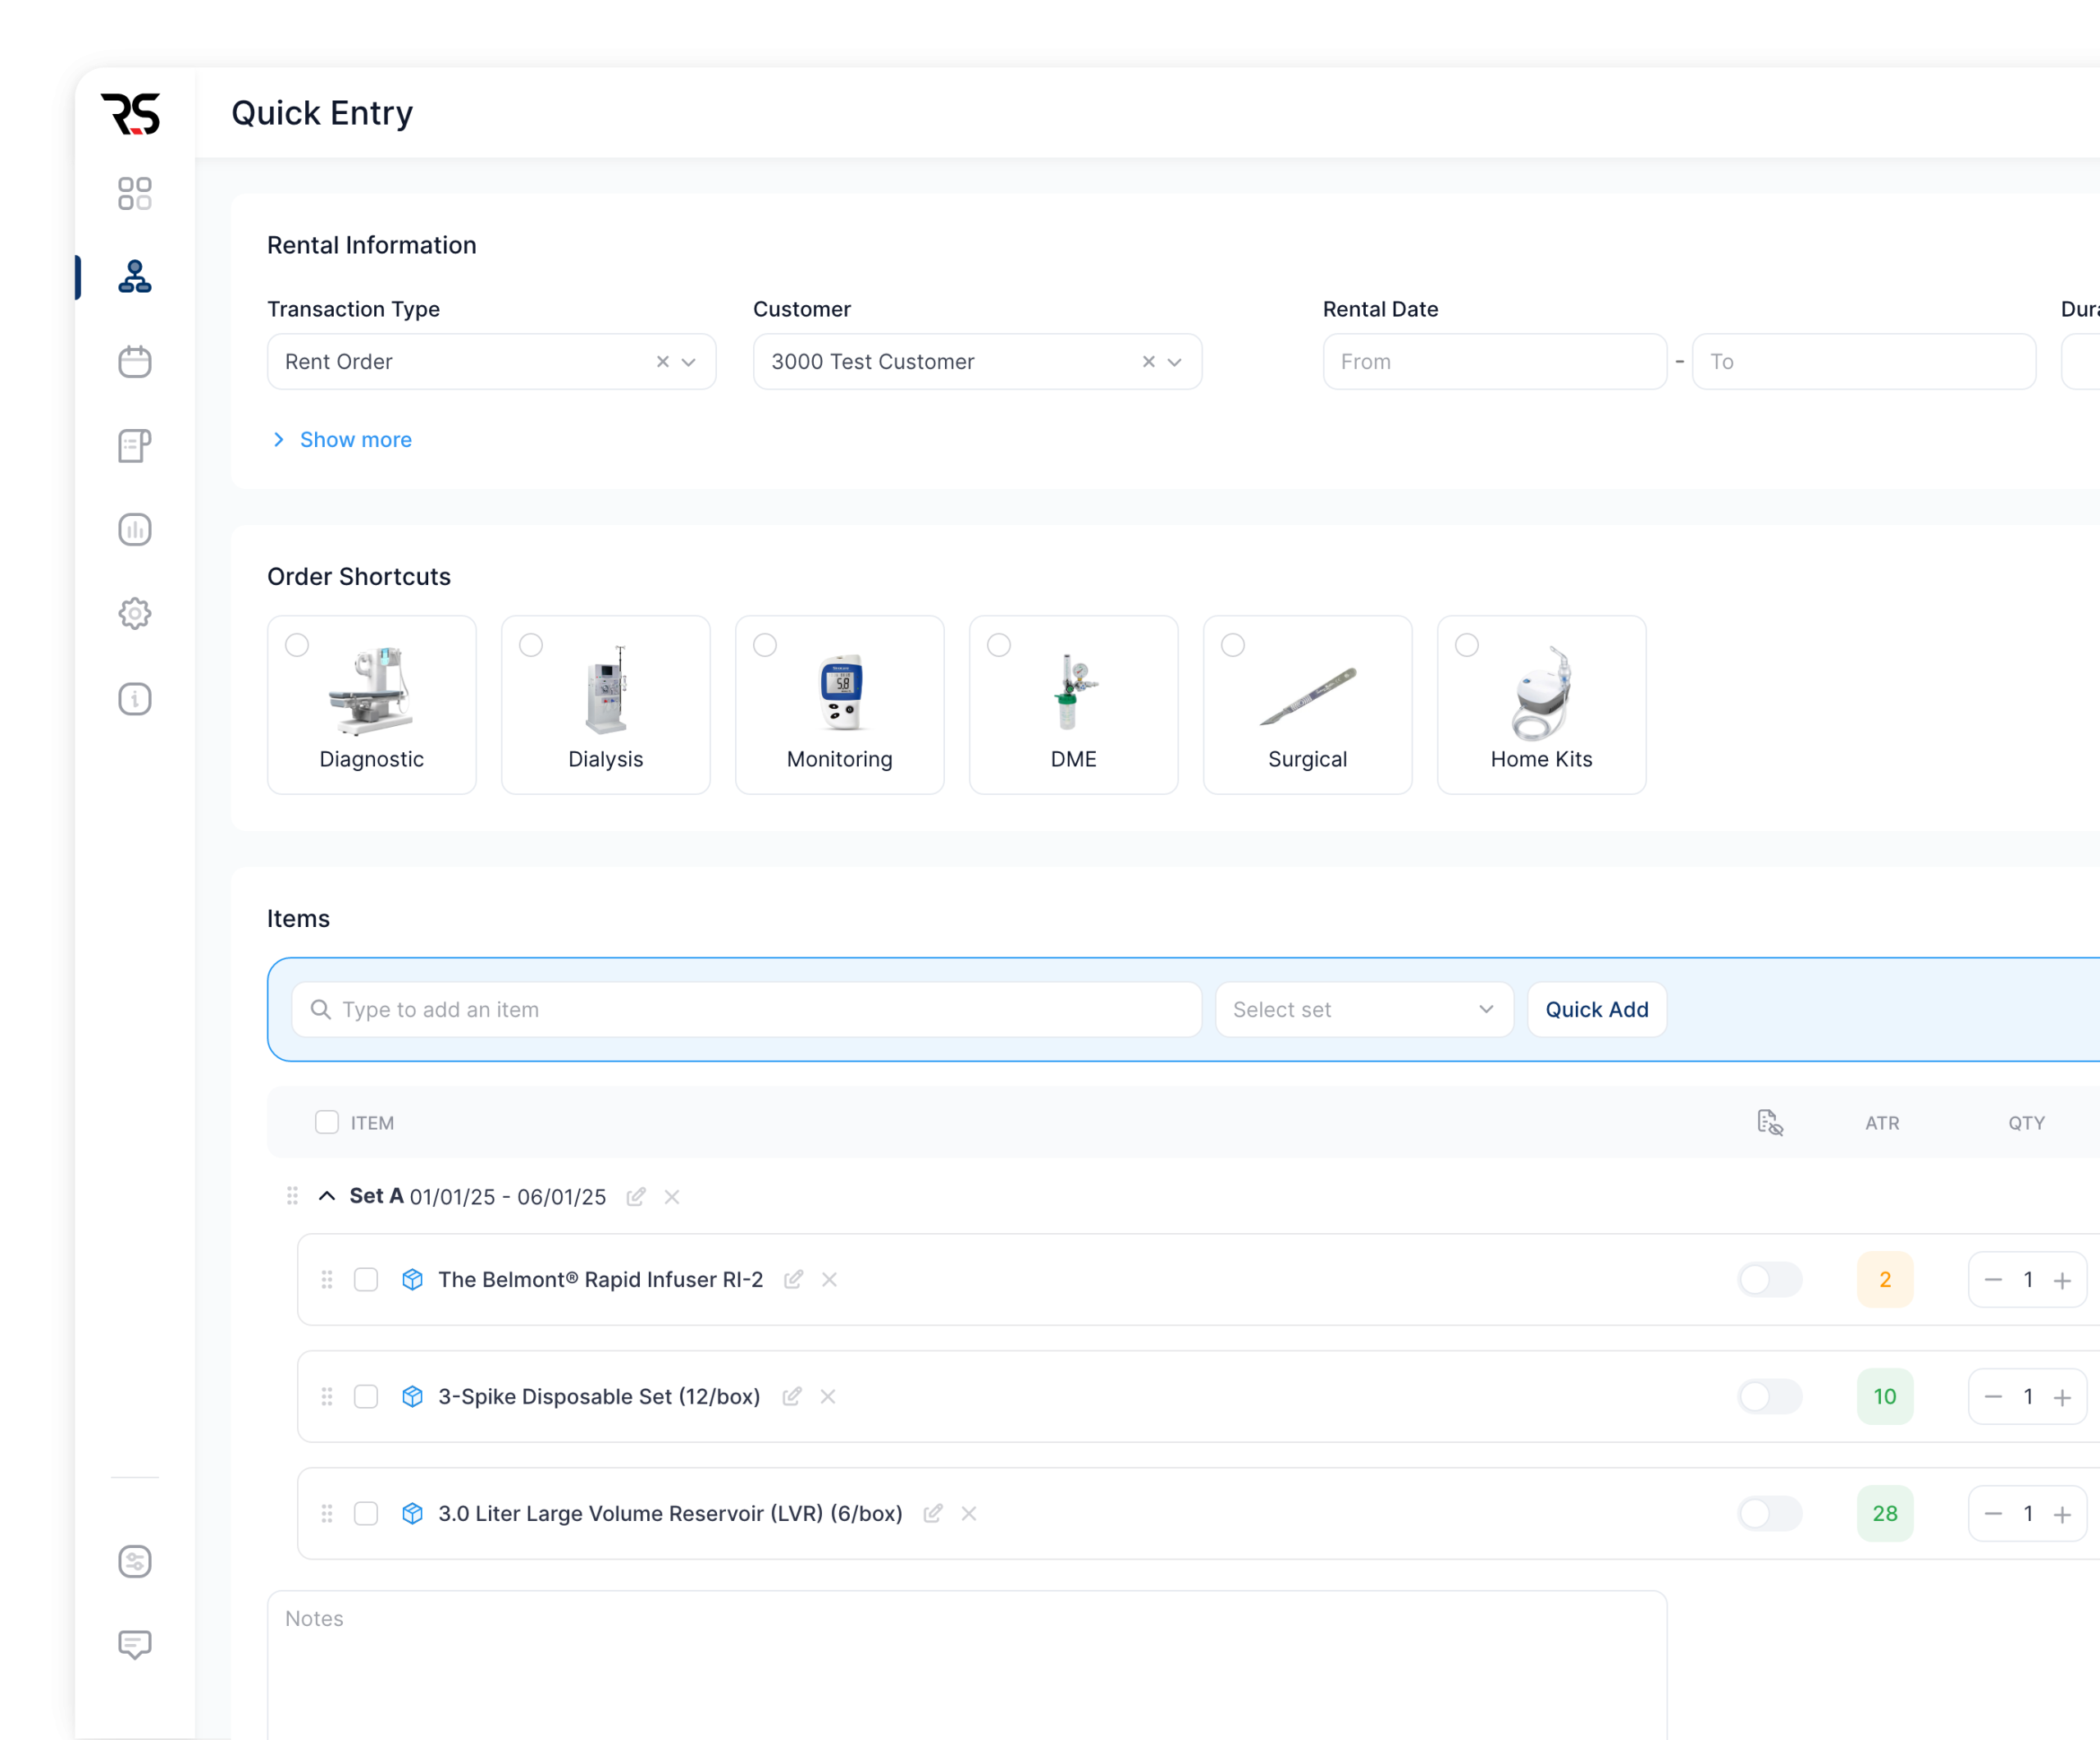
Task: Check the Belmont Rapid Infuser RI-2 checkbox
Action: pyautogui.click(x=366, y=1280)
